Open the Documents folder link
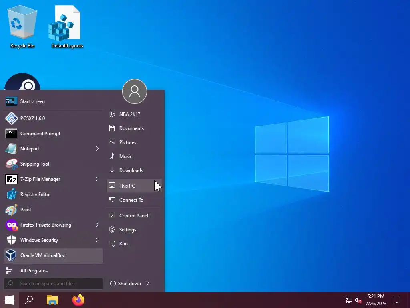Screen dimensions: 410x308 (134, 128)
